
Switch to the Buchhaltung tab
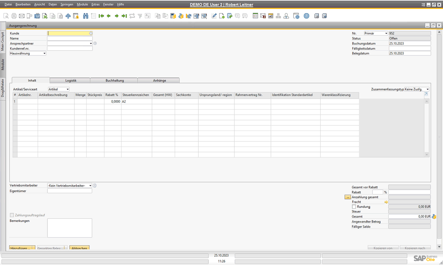point(115,81)
